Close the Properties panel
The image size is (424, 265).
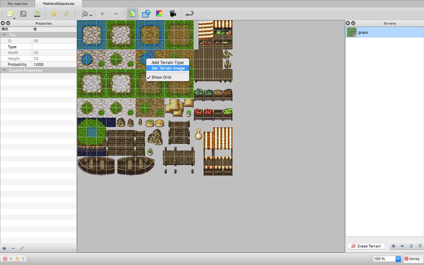pos(3,23)
